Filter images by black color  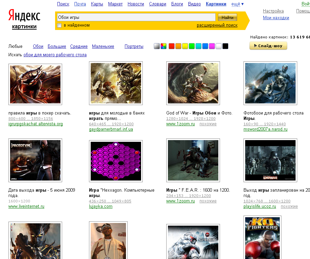225,46
